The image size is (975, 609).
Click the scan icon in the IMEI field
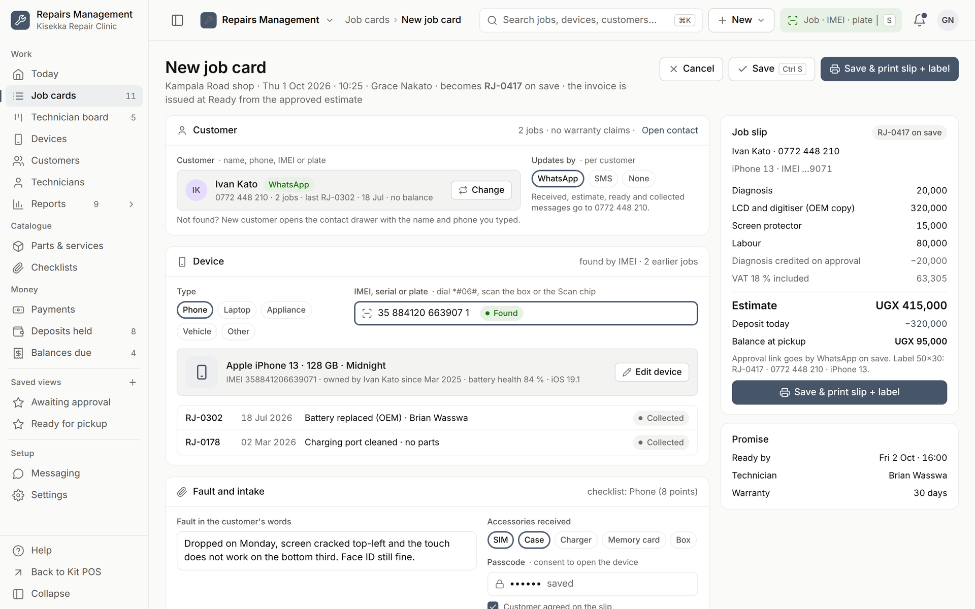coord(367,313)
